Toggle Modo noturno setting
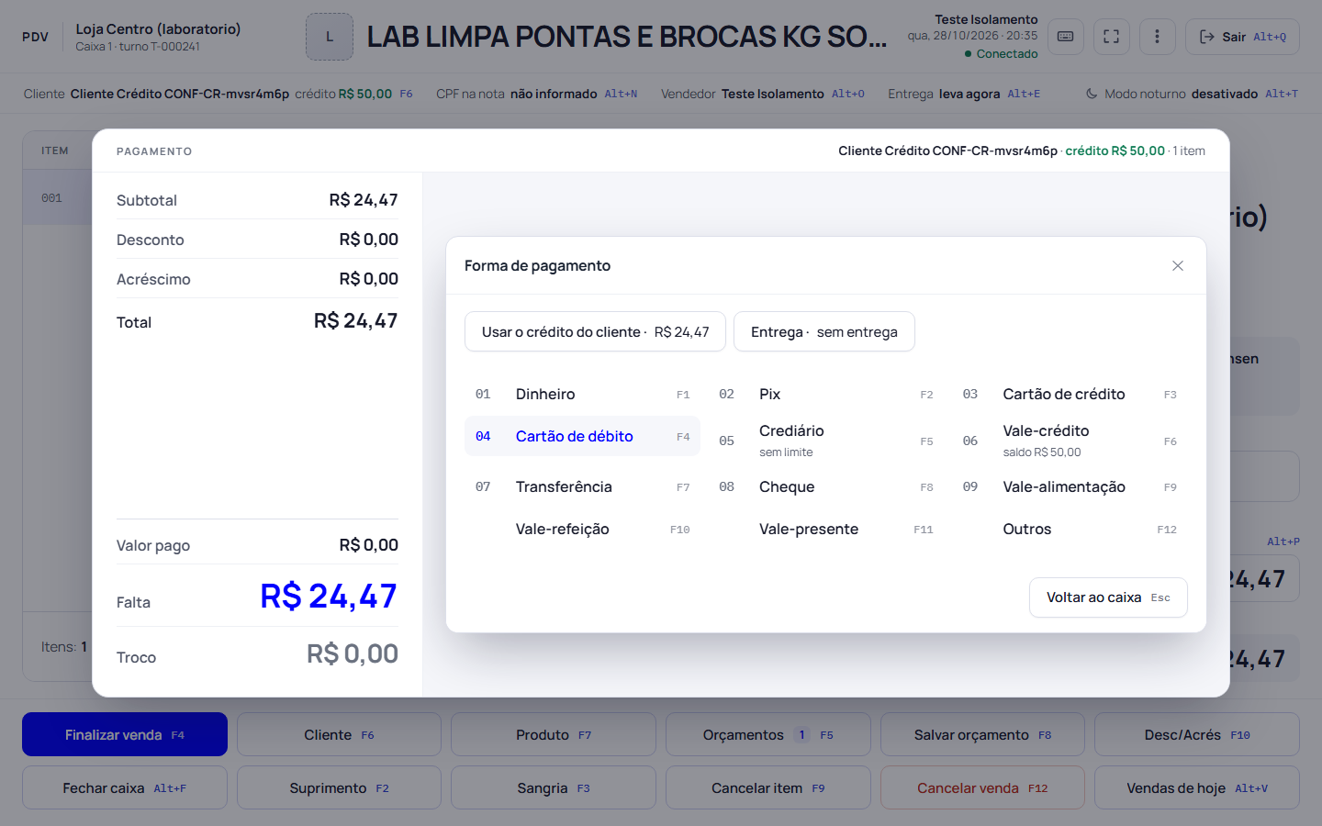This screenshot has width=1322, height=826. (x=1192, y=94)
